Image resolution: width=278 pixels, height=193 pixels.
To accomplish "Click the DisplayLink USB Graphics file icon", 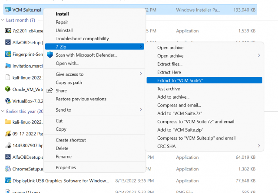I will click(8, 180).
